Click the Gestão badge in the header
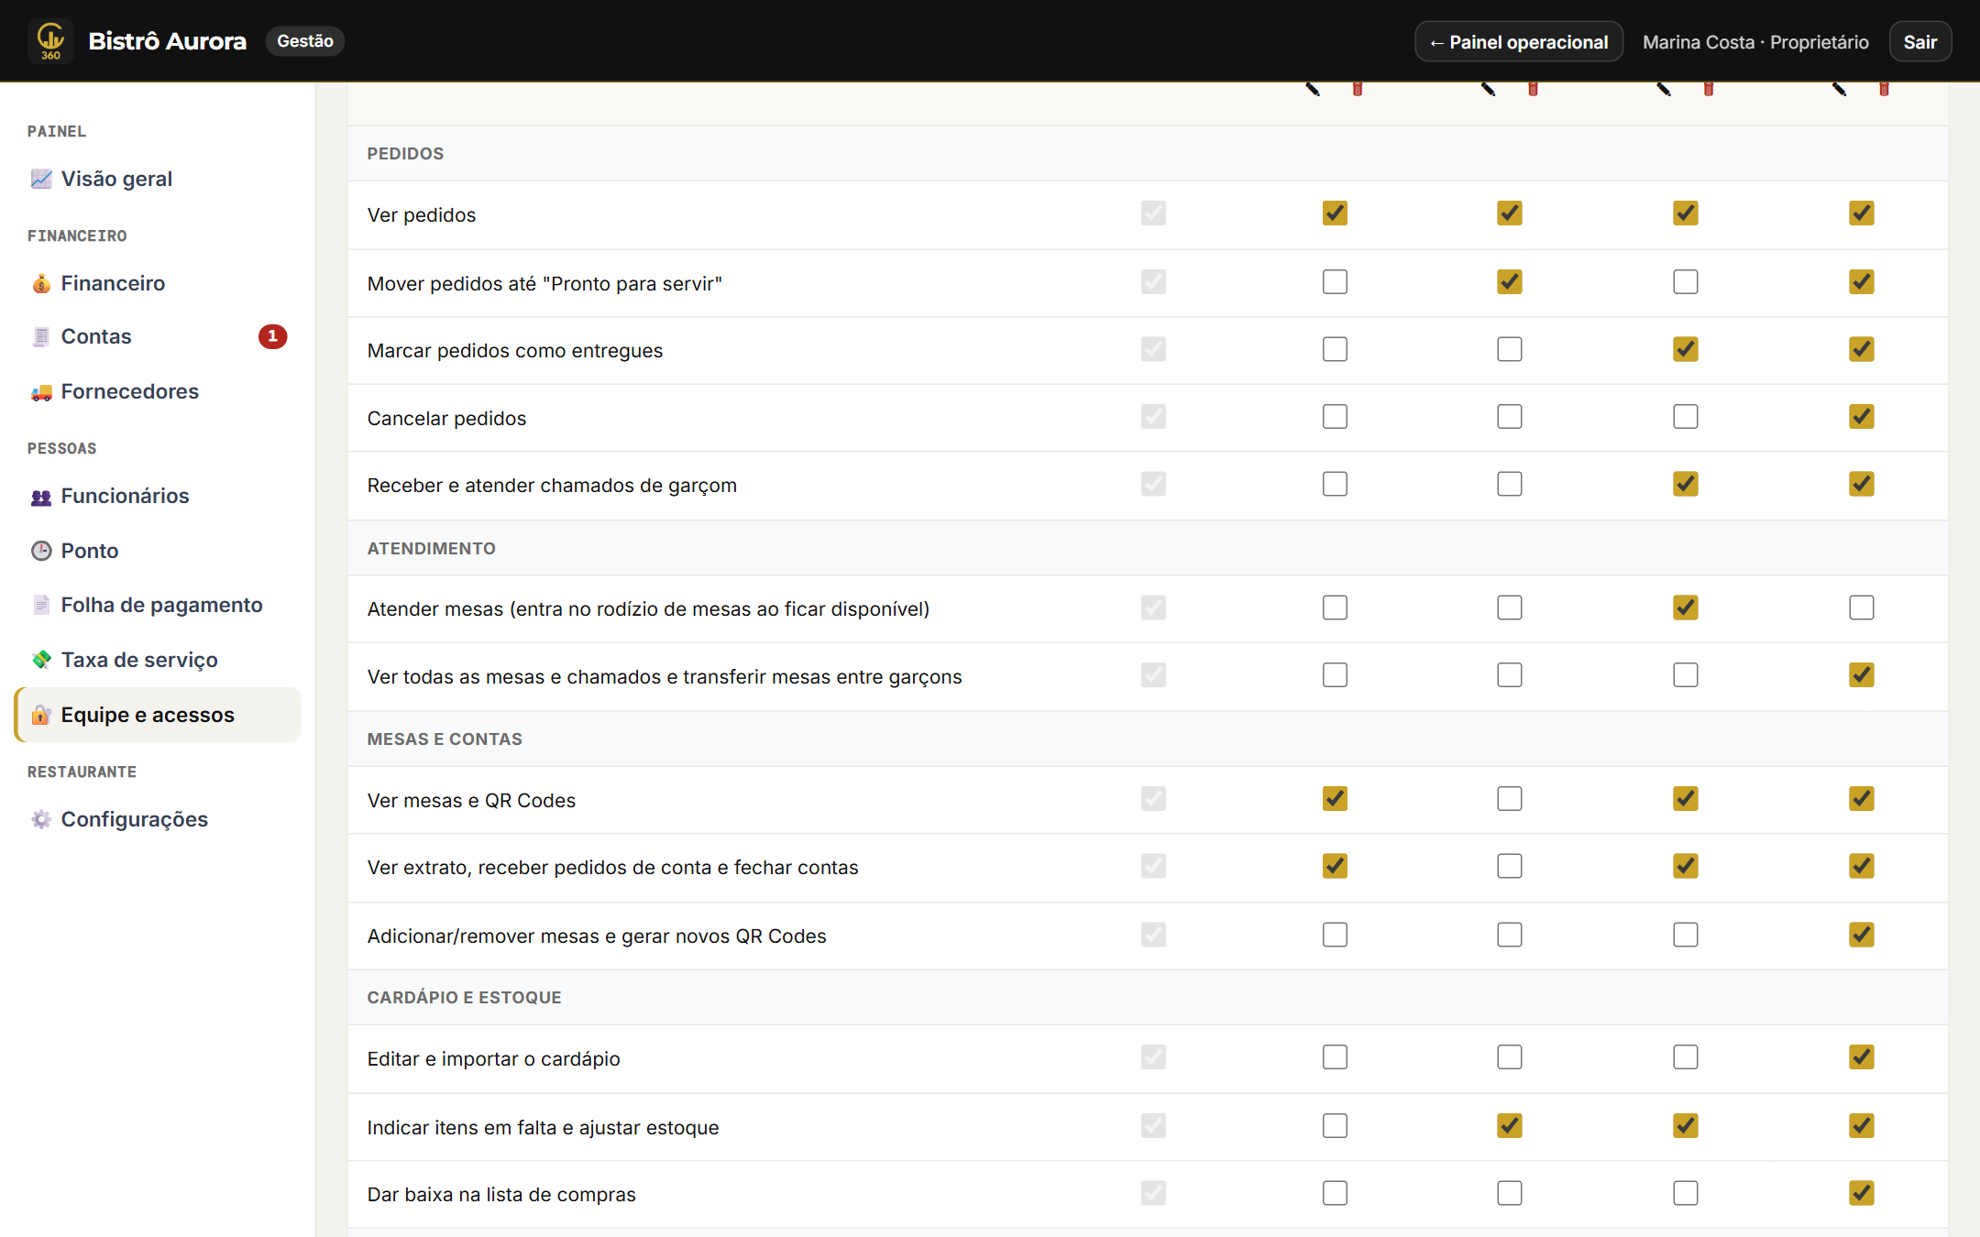This screenshot has width=1980, height=1237. [305, 41]
